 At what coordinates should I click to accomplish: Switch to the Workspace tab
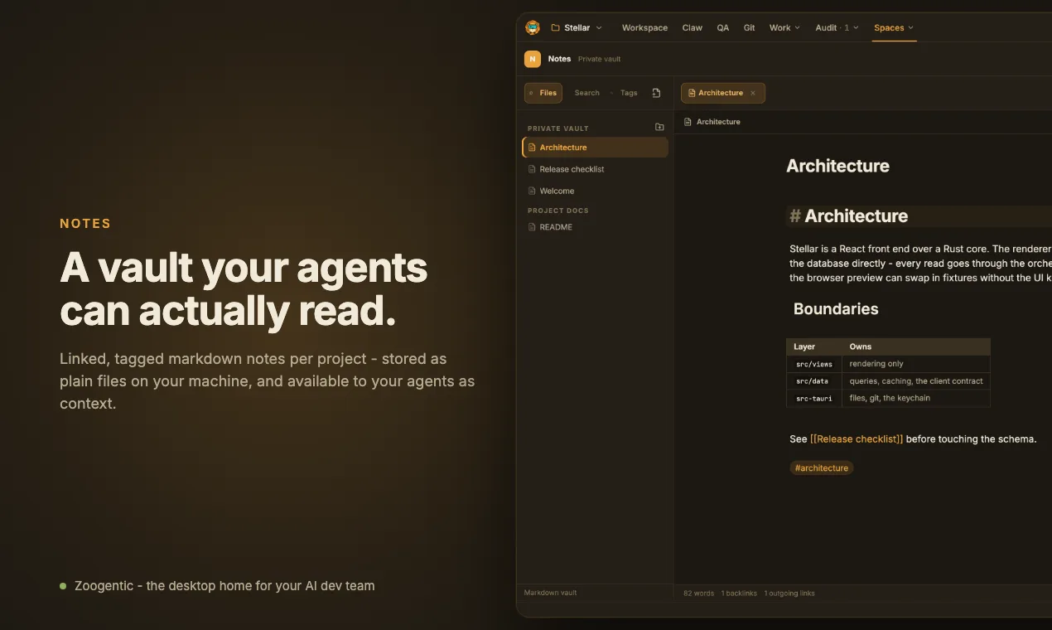(x=644, y=27)
